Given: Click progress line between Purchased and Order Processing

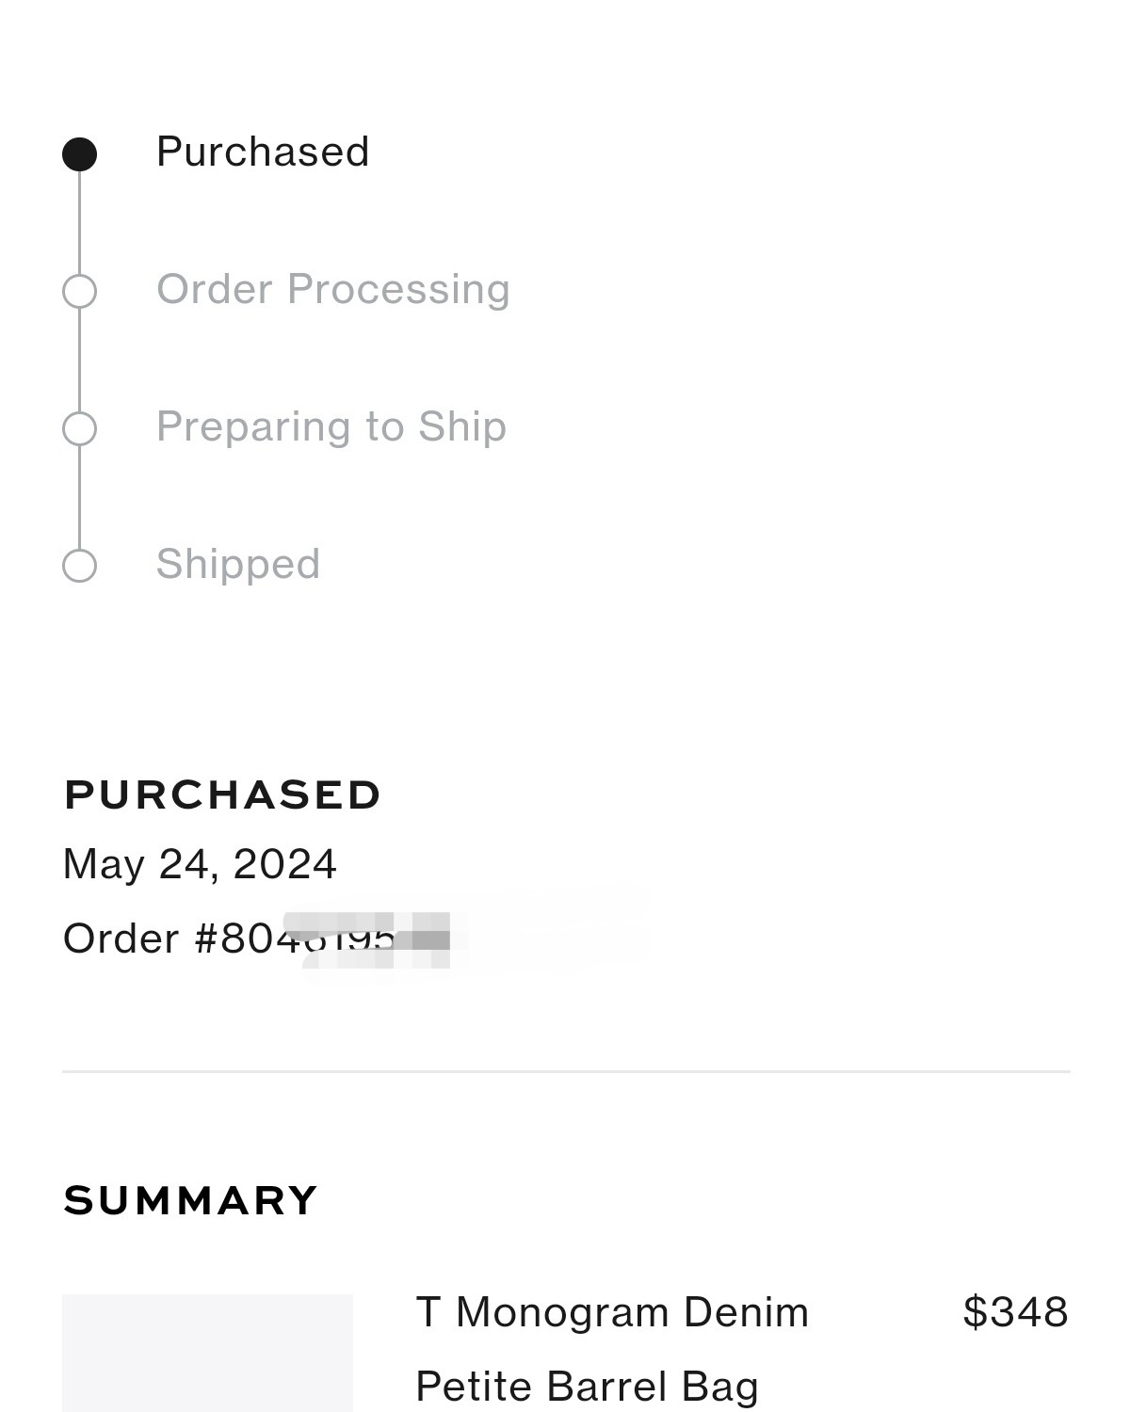Looking at the screenshot, I should [79, 222].
